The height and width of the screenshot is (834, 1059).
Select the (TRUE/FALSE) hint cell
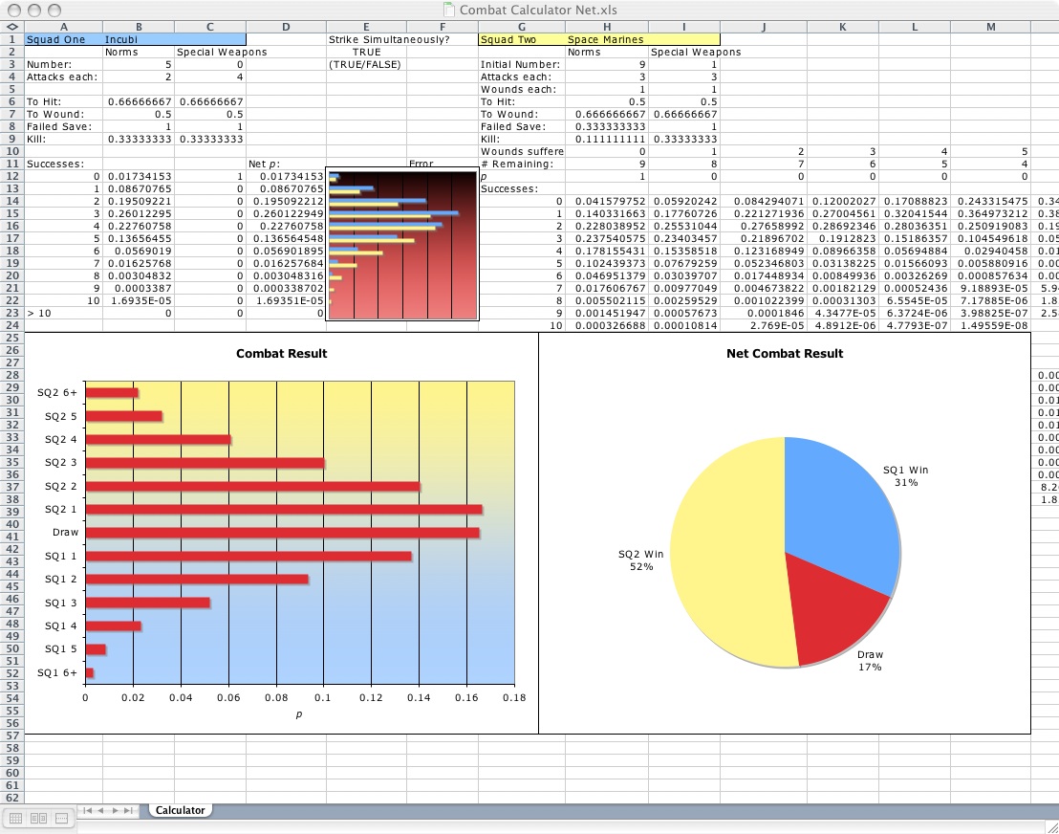coord(366,64)
